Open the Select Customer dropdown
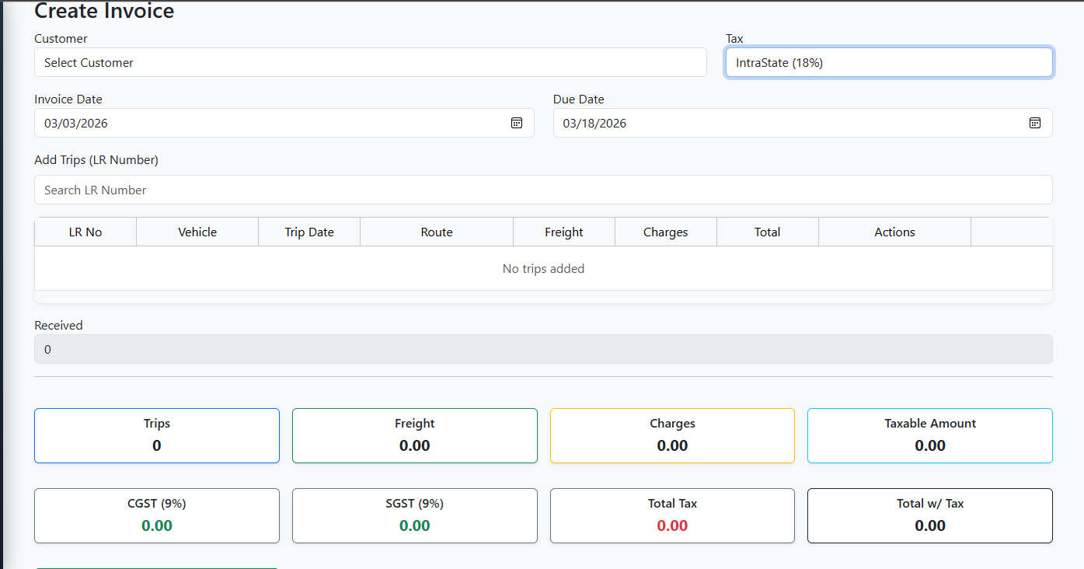This screenshot has height=569, width=1084. click(371, 62)
